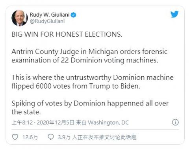
Task: Open the @RudyGiuliani handle link
Action: pyautogui.click(x=47, y=21)
